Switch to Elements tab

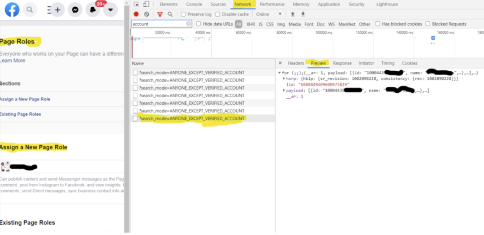pos(169,4)
